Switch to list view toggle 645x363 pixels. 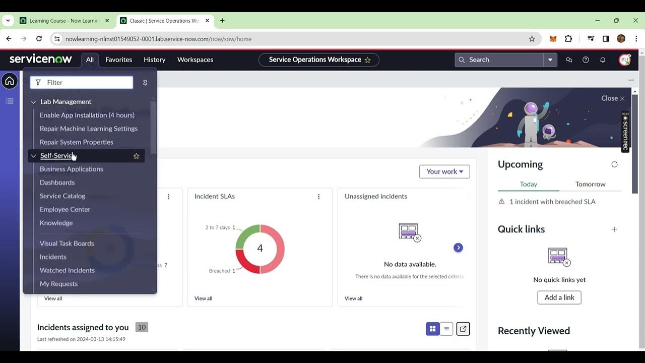point(446,329)
